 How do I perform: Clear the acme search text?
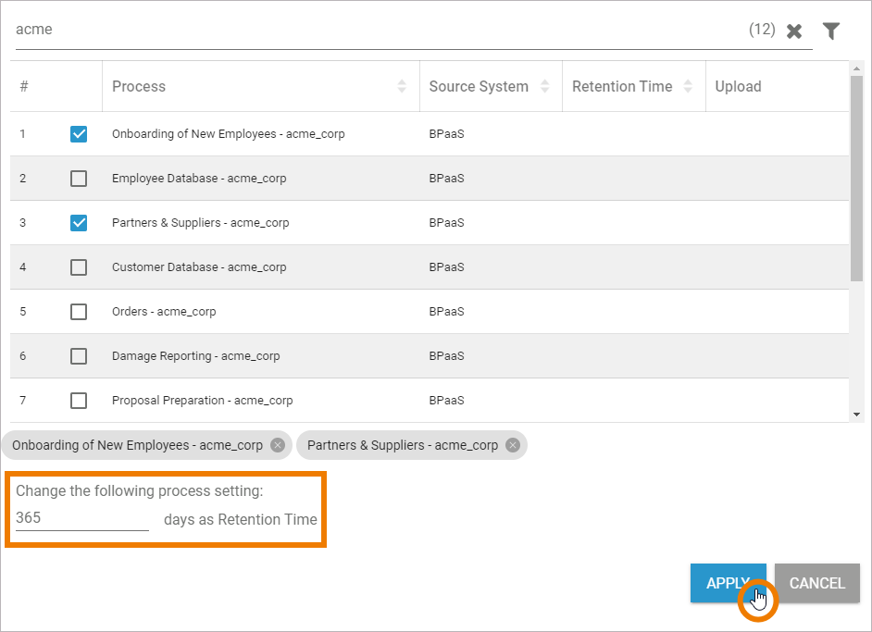tap(793, 31)
